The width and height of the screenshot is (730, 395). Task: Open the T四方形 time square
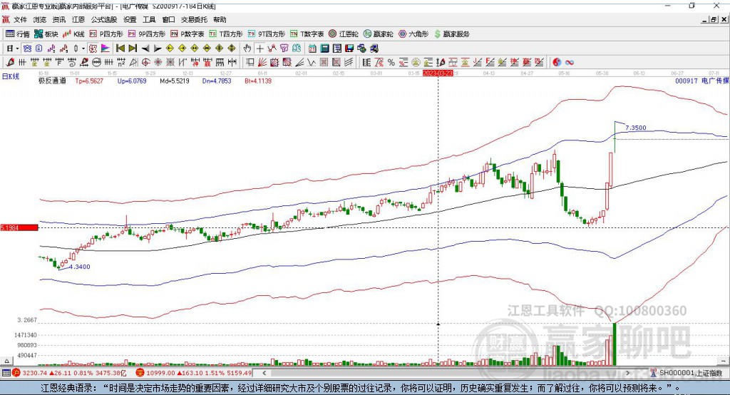point(226,34)
